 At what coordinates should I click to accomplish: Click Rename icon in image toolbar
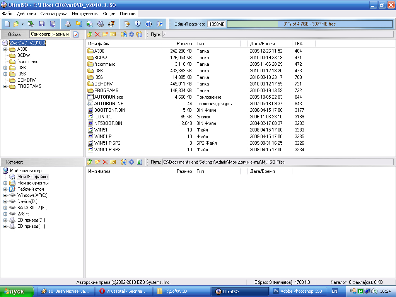point(113,34)
